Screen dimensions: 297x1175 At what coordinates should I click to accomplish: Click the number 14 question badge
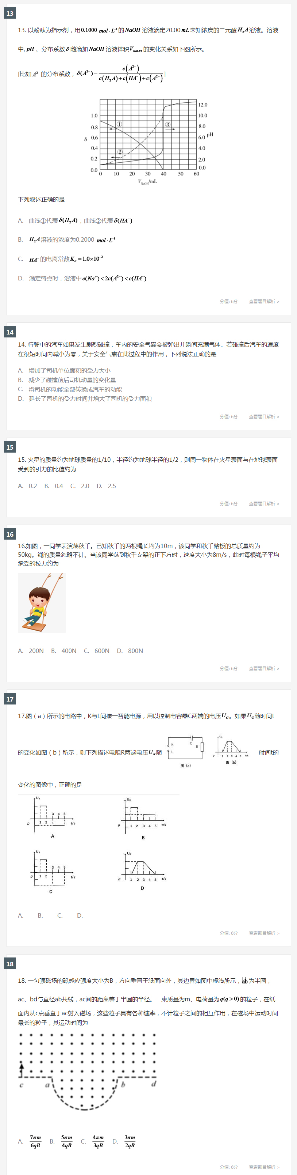[x=10, y=332]
